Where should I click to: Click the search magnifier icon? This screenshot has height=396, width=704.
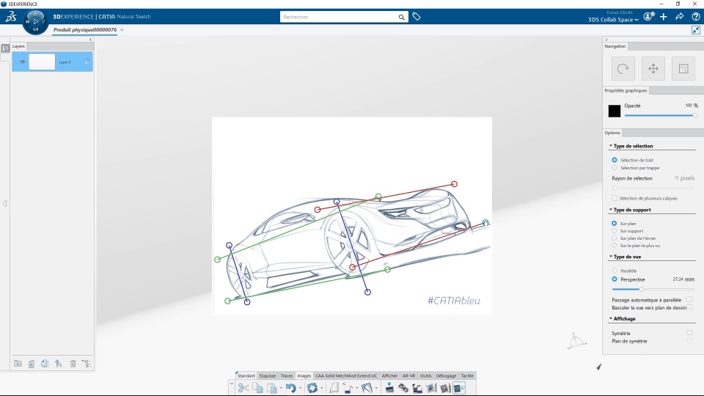(401, 17)
